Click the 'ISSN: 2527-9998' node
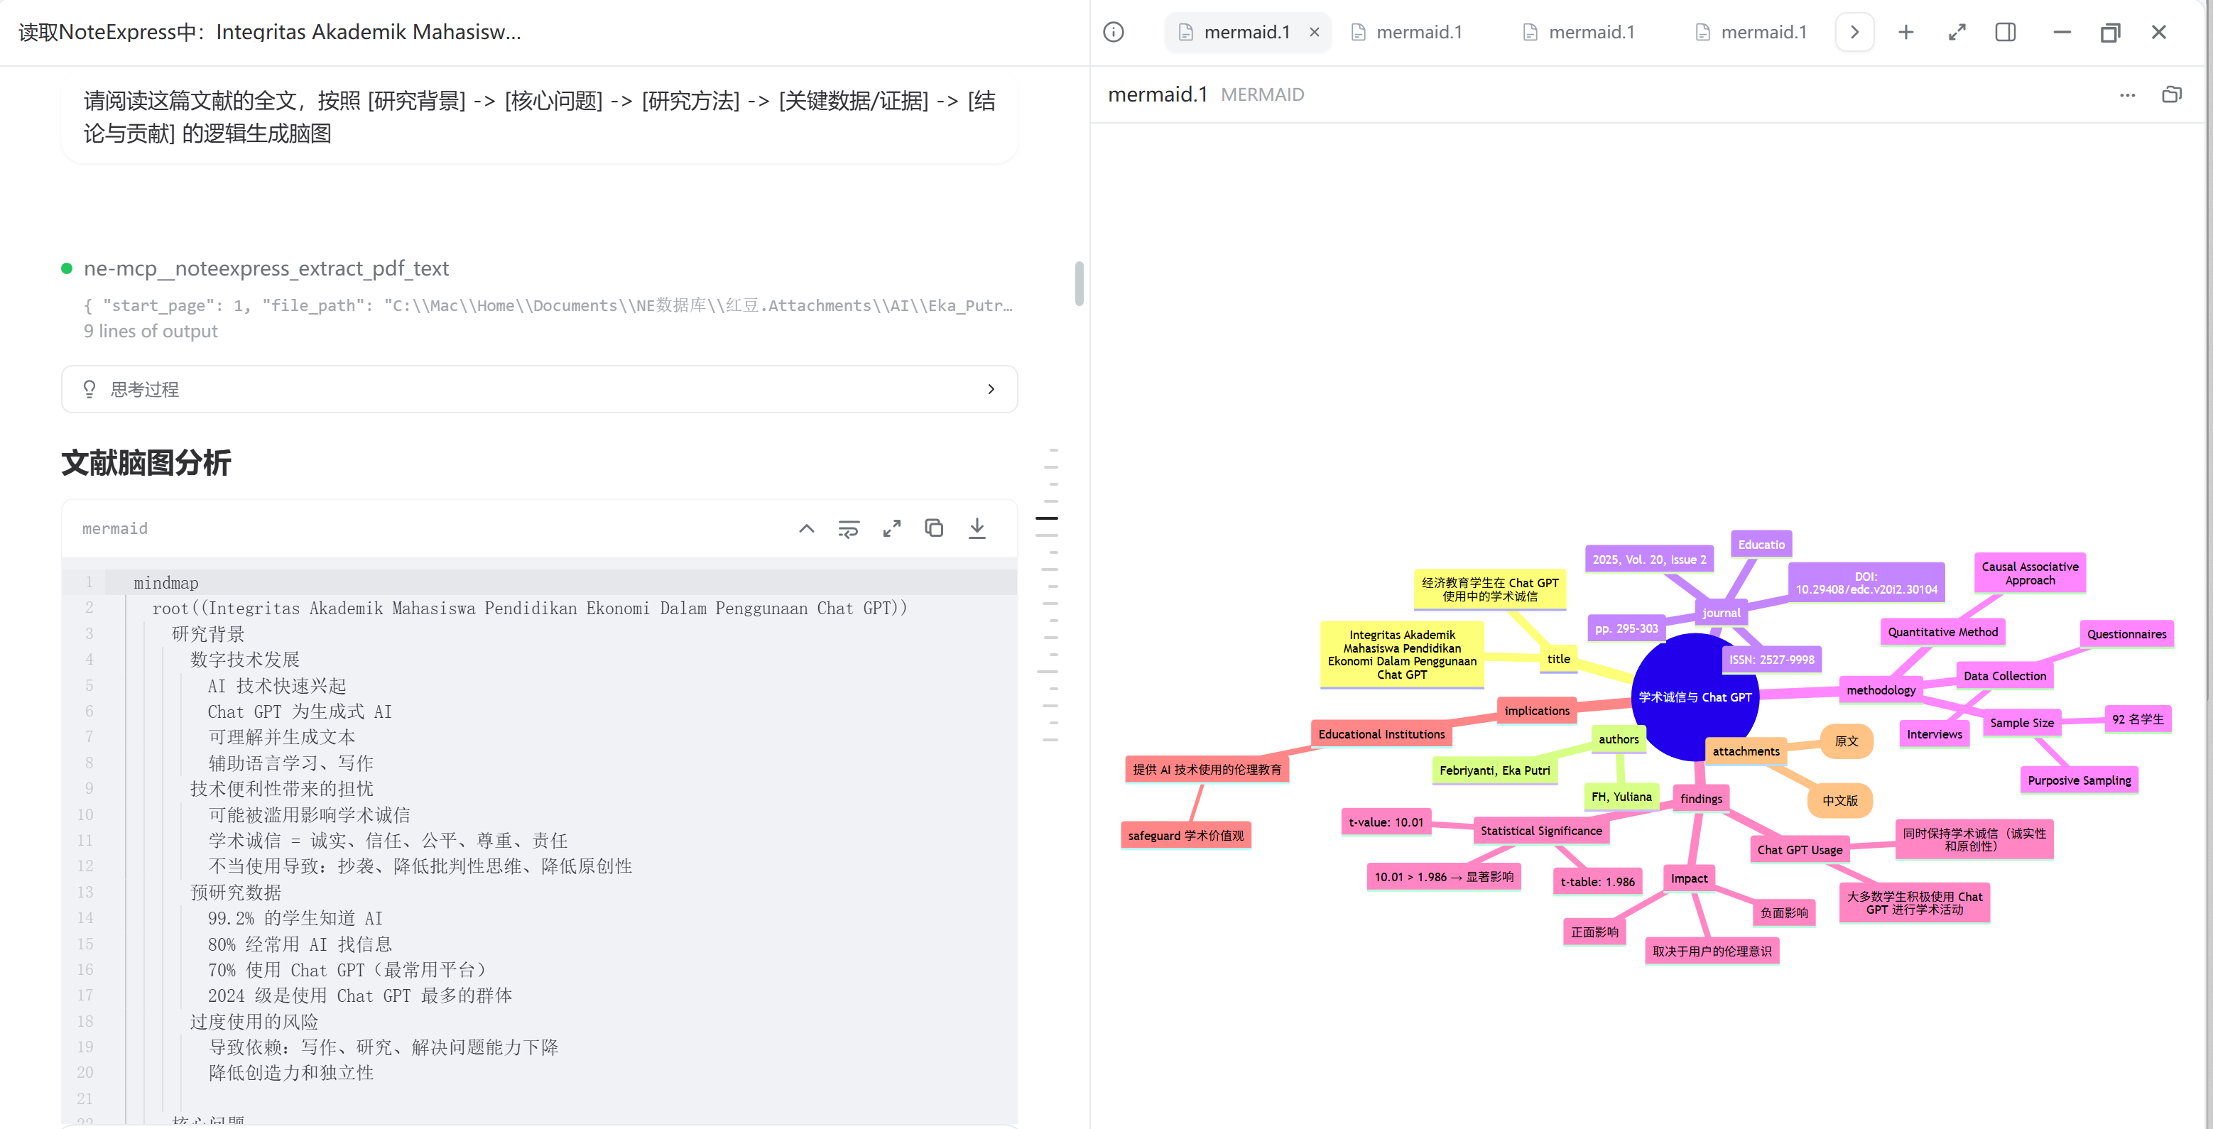2213x1129 pixels. (x=1771, y=660)
